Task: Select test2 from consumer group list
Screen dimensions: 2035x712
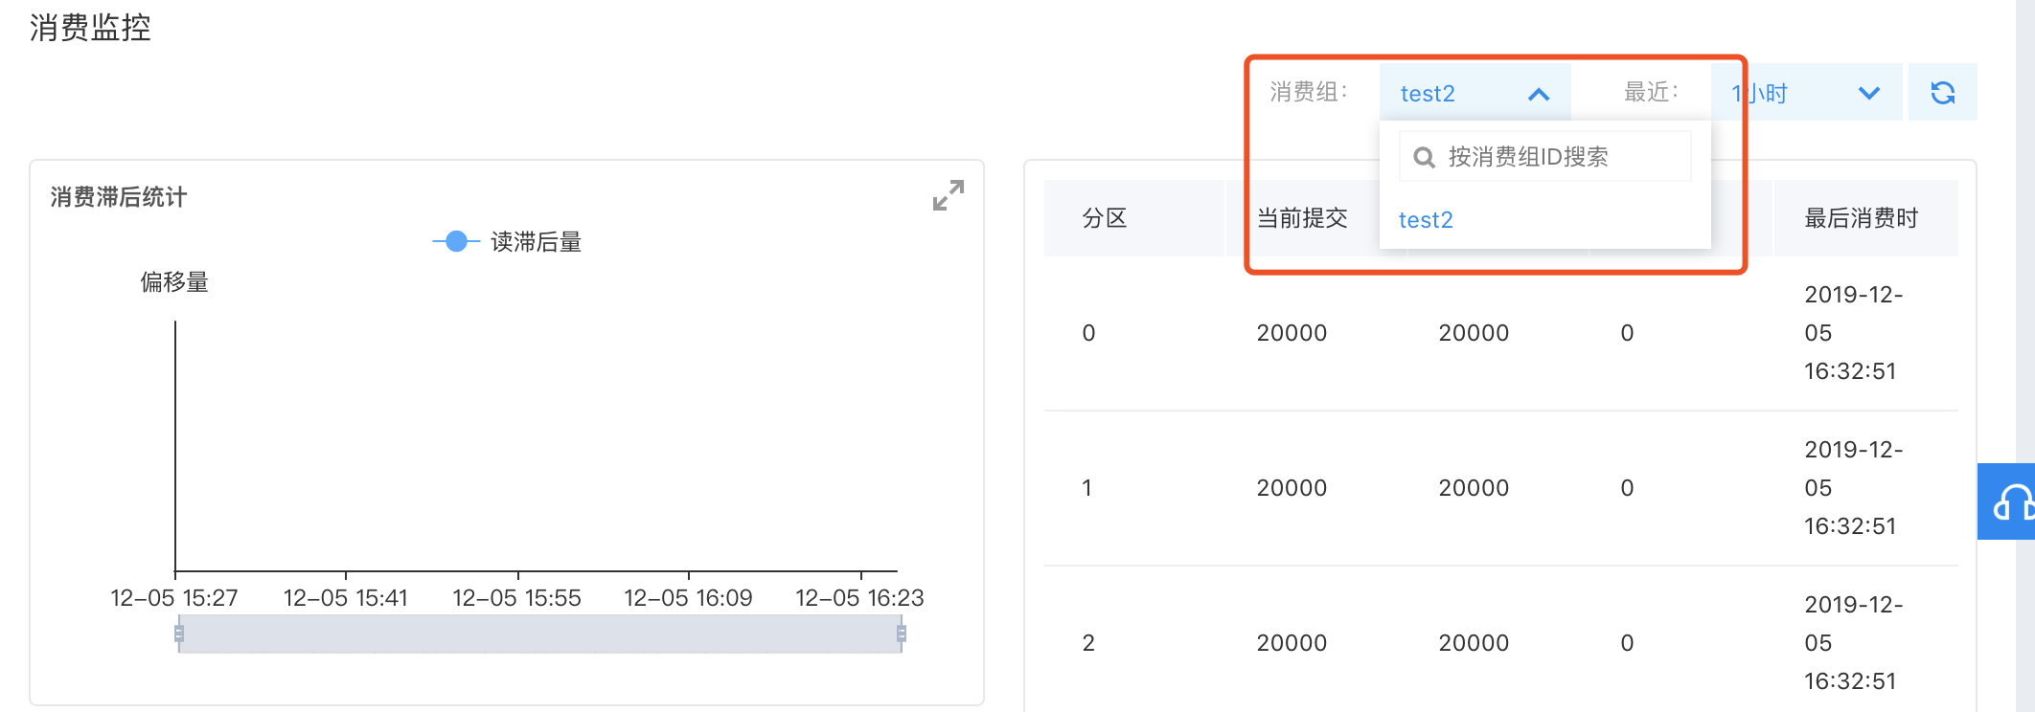Action: (1426, 220)
